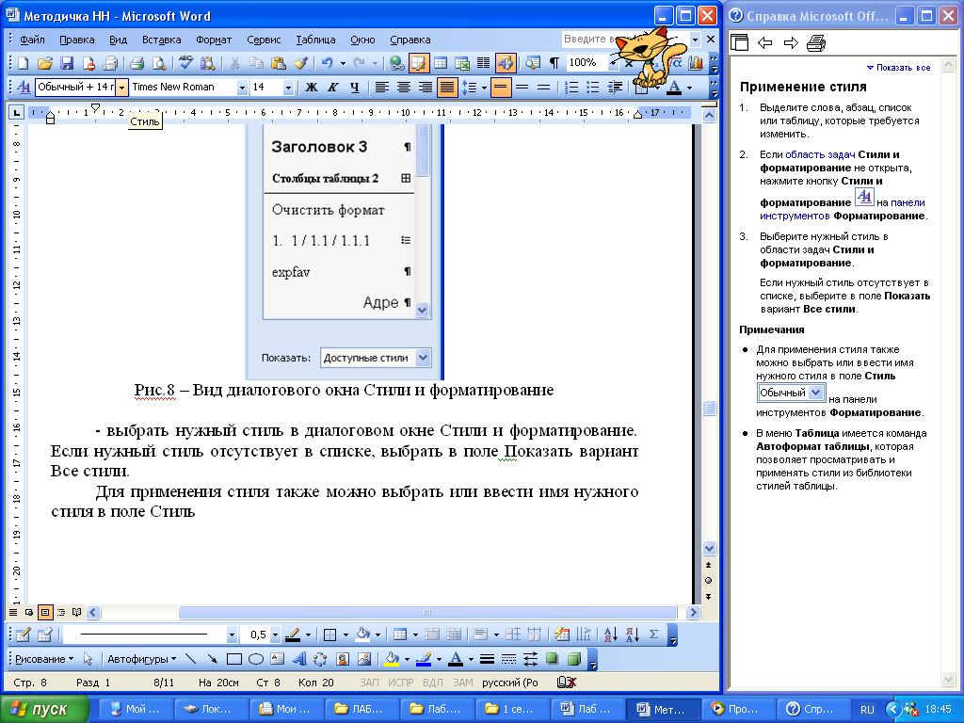
Task: Insert a text box from the Drawing toolbar
Action: tap(278, 659)
